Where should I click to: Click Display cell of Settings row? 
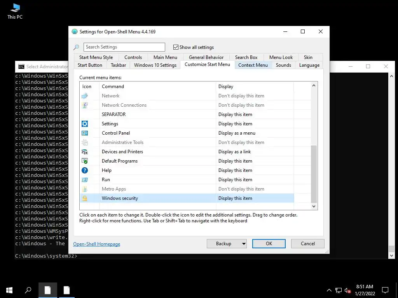[x=255, y=124]
